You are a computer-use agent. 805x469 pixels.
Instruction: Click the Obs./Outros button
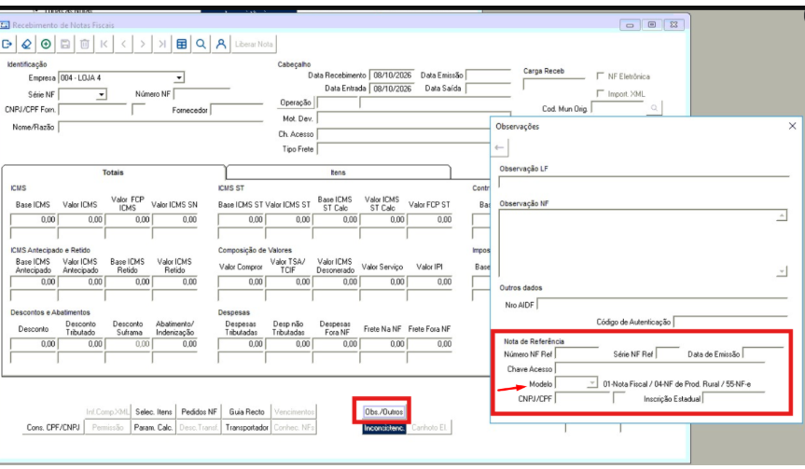(x=383, y=411)
